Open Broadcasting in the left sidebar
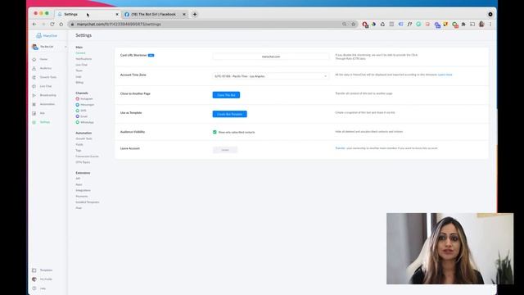 47,95
